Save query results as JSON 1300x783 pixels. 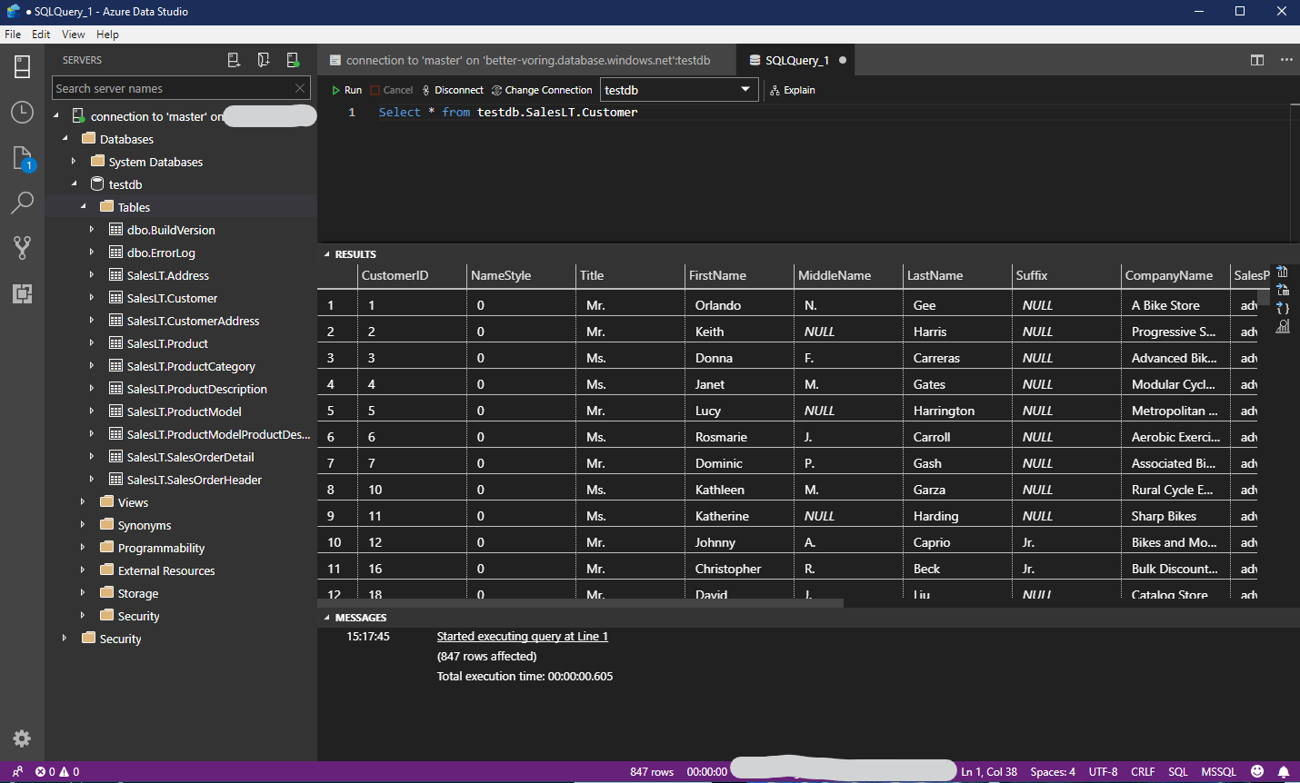(x=1282, y=308)
